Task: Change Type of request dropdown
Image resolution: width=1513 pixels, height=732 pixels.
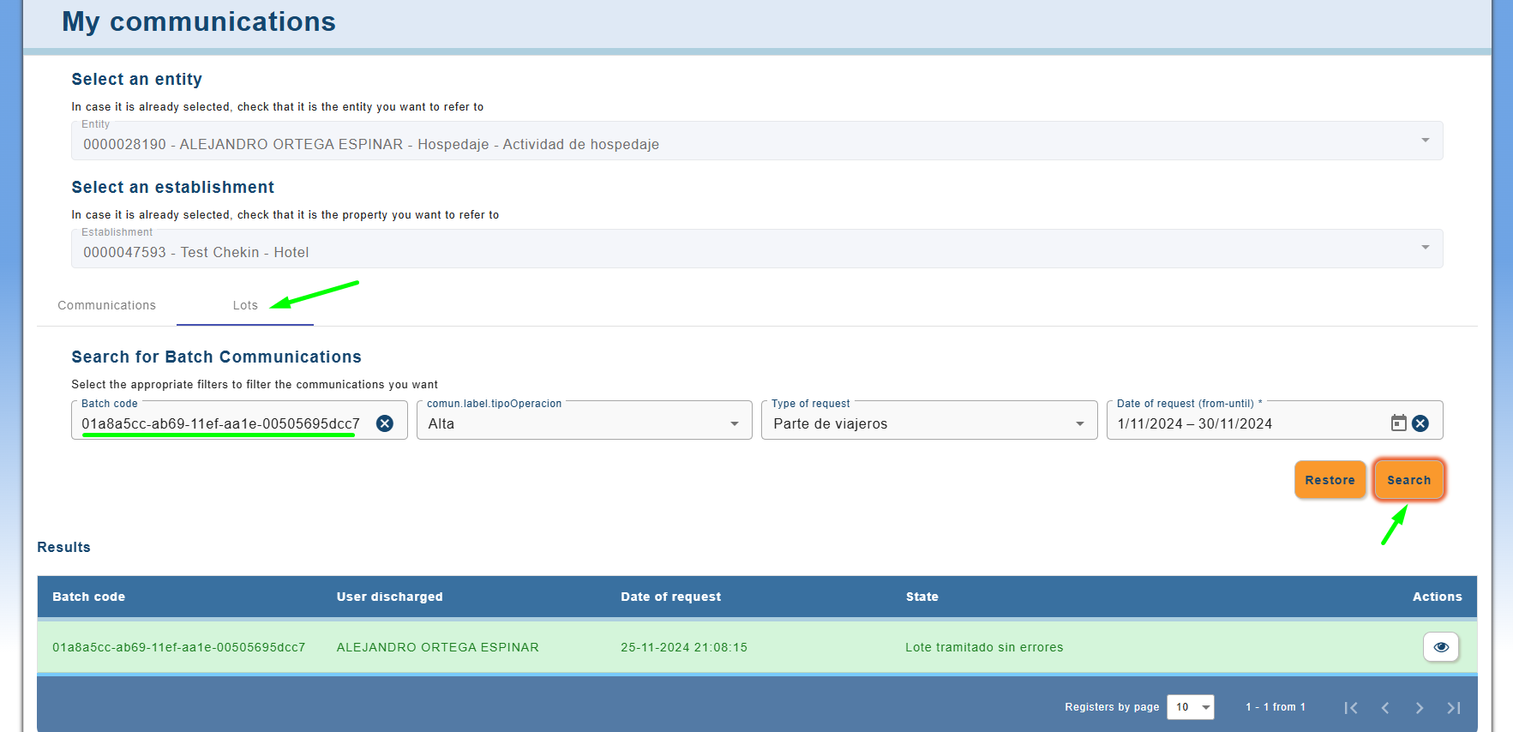Action: (928, 423)
